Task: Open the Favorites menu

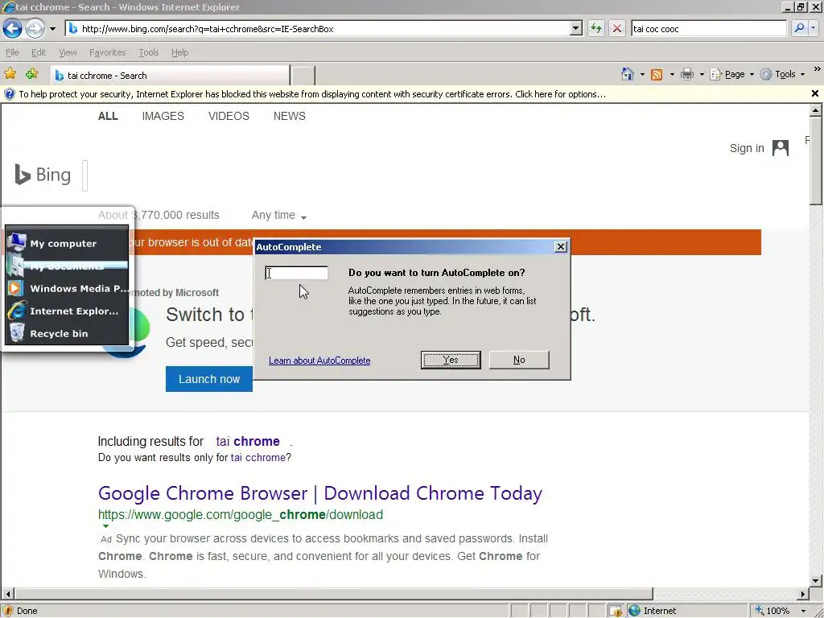Action: click(107, 52)
